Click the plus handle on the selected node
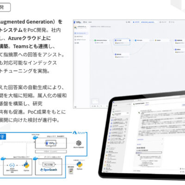 [130, 40]
